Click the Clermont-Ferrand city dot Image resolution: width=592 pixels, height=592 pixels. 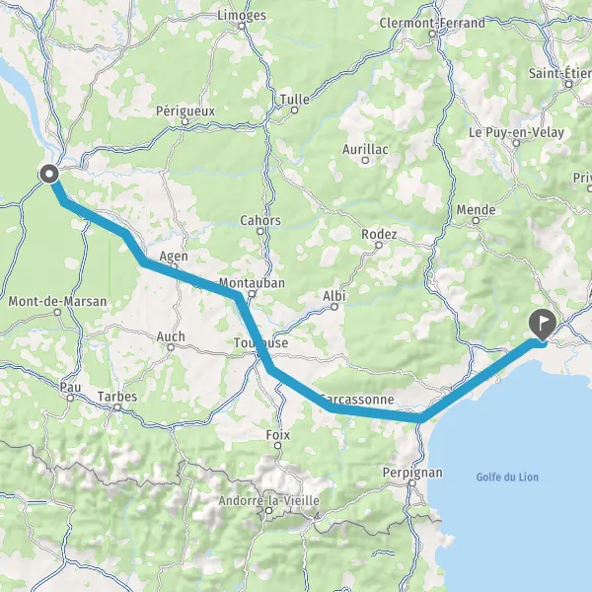tap(432, 34)
